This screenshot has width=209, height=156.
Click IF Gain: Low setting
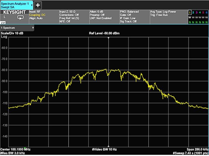[x=127, y=18]
